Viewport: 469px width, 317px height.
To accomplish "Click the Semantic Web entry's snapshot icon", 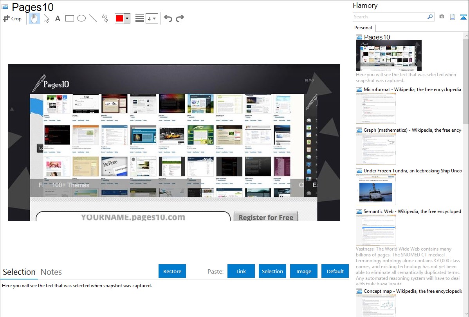I will (359, 211).
